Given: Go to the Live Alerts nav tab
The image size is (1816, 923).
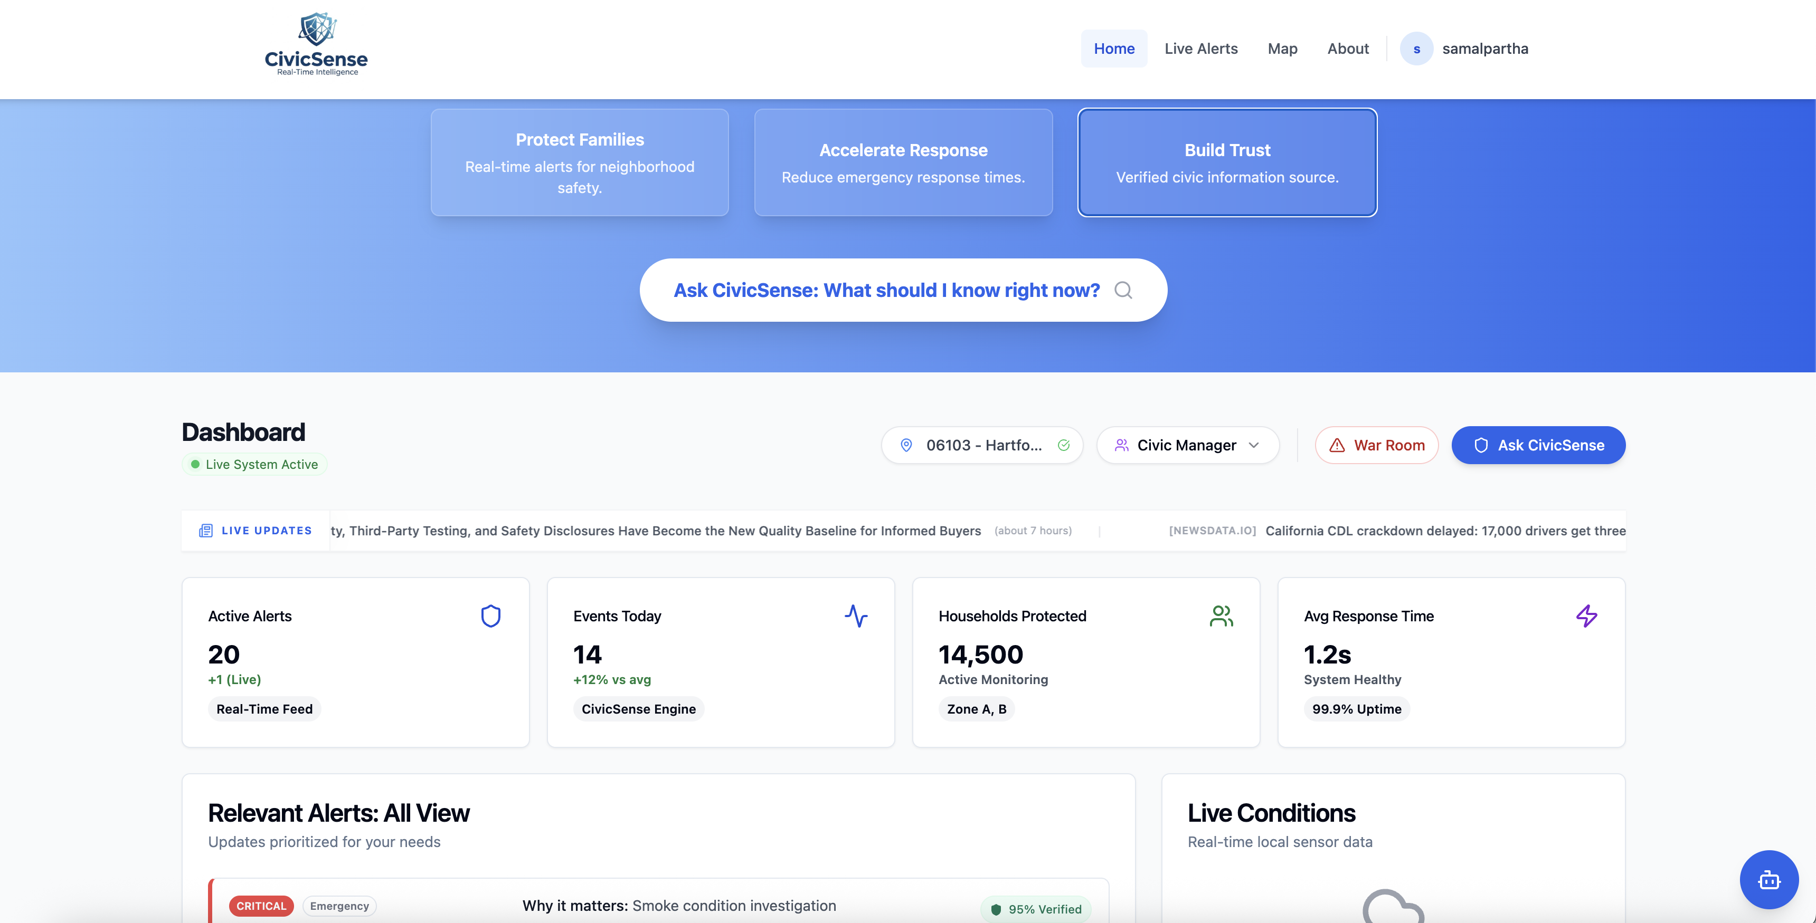Looking at the screenshot, I should (1200, 49).
